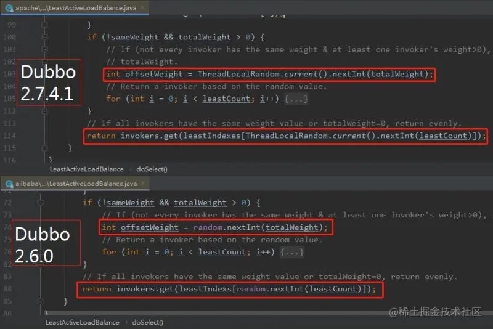Collapse the if block at line 72

(40, 203)
